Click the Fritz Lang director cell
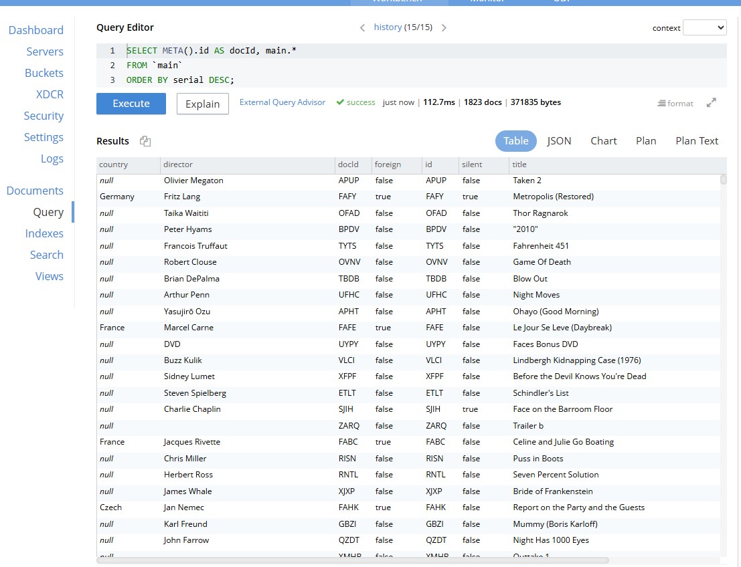Screen dimensions: 741x567 tap(182, 197)
